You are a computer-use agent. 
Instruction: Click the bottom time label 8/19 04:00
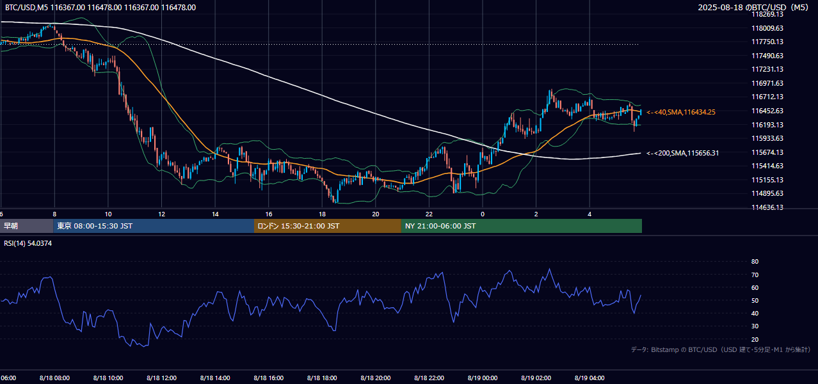589,378
